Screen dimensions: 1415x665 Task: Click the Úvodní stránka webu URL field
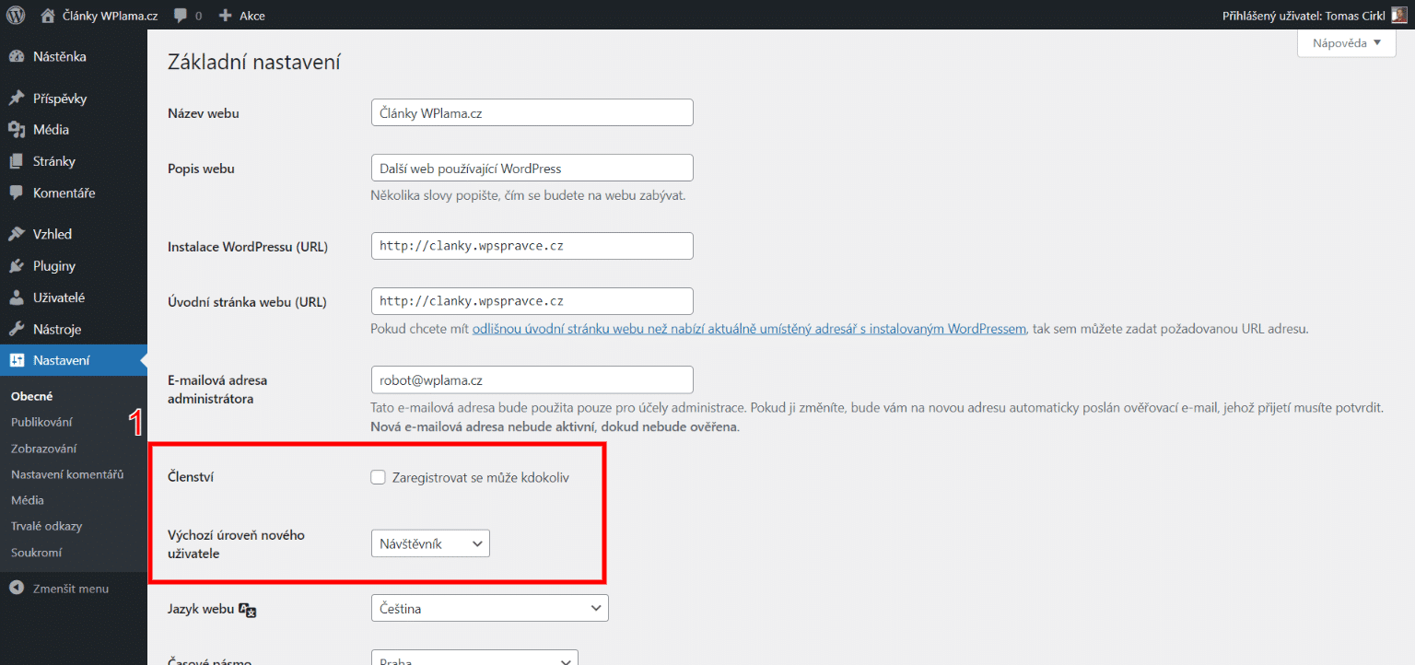[532, 301]
